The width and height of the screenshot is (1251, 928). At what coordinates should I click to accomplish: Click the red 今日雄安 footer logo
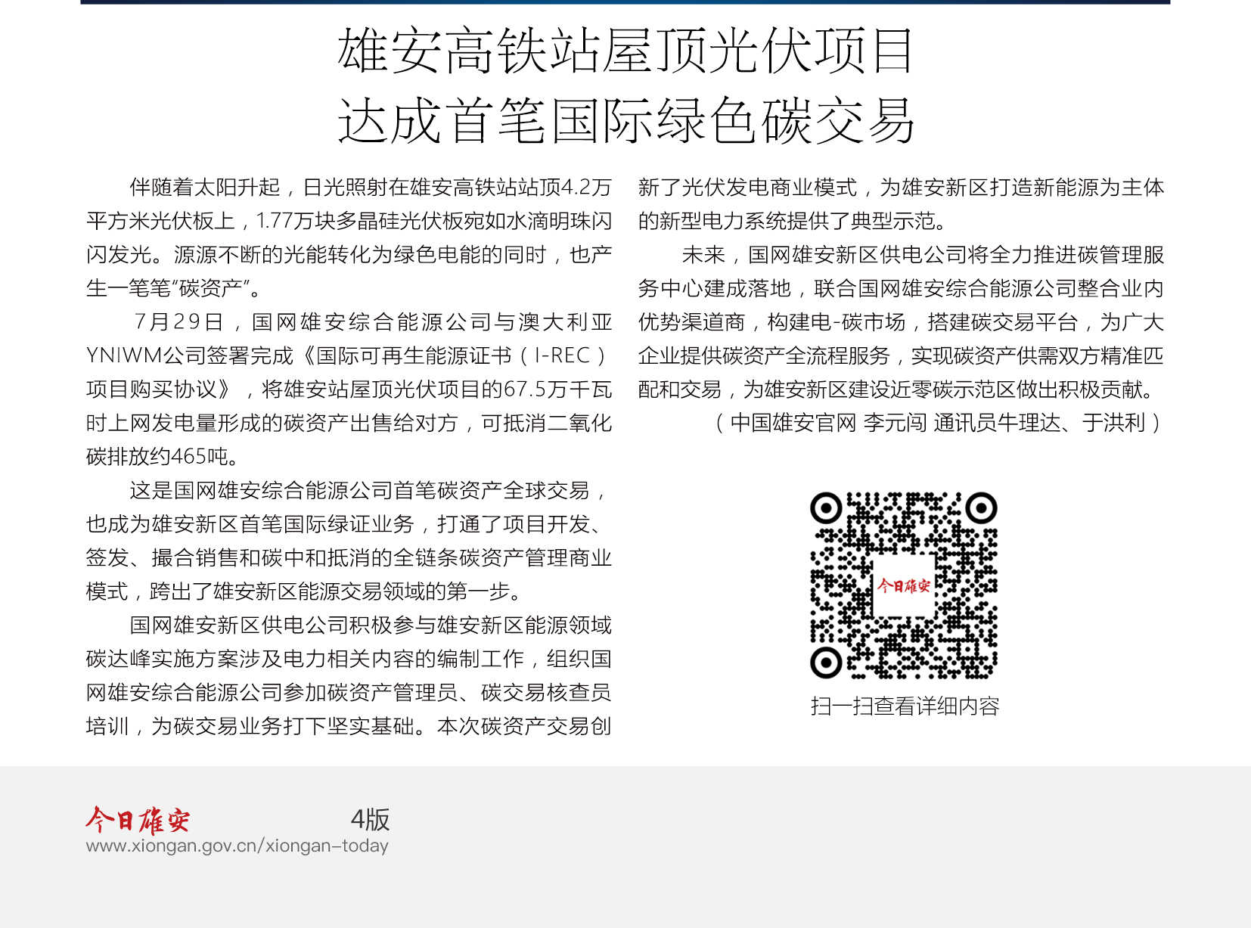pyautogui.click(x=138, y=819)
